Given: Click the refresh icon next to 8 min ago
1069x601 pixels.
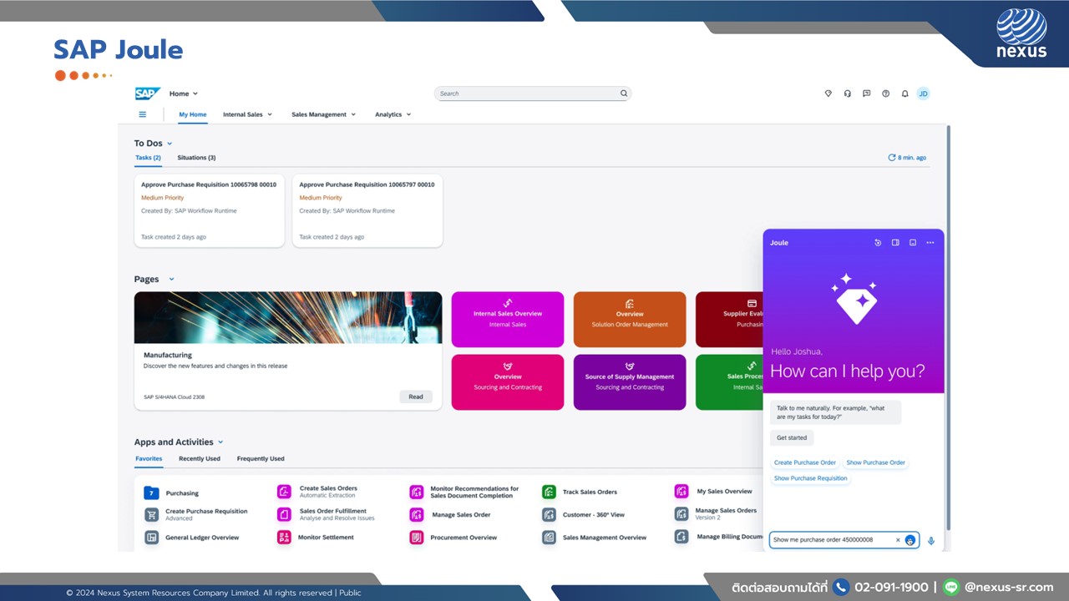Looking at the screenshot, I should pos(892,157).
